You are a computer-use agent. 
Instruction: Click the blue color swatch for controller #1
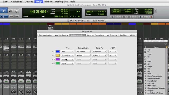[x=58, y=51]
